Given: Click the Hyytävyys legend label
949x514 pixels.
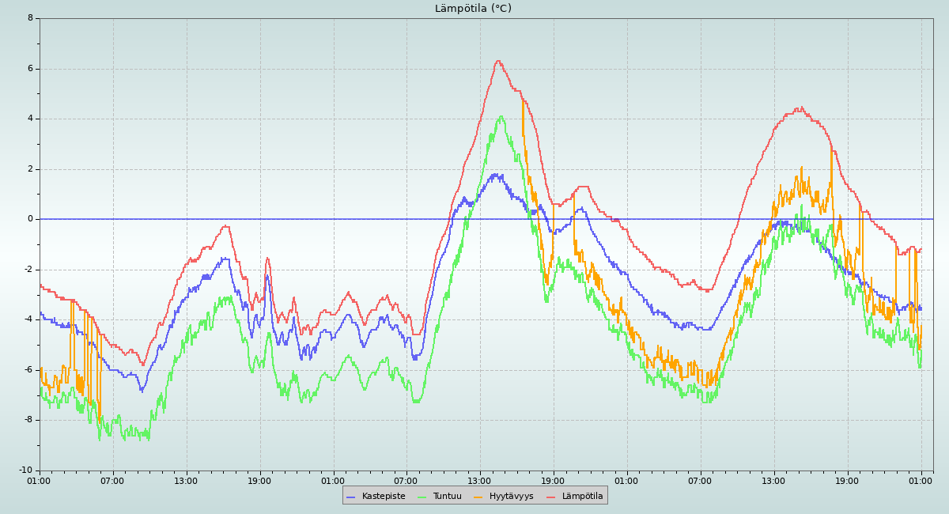Looking at the screenshot, I should 511,496.
